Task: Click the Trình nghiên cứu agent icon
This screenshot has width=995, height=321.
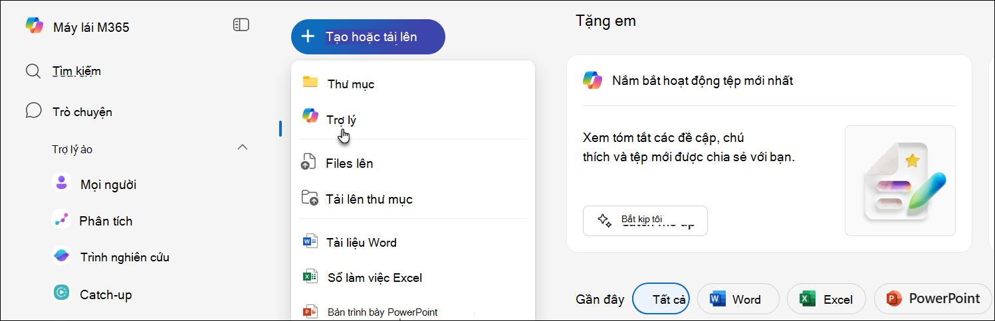Action: (x=62, y=256)
